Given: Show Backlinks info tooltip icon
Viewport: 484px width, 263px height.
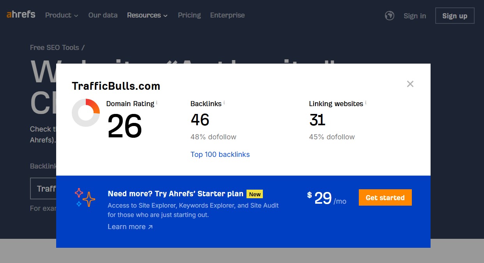Looking at the screenshot, I should pyautogui.click(x=224, y=103).
